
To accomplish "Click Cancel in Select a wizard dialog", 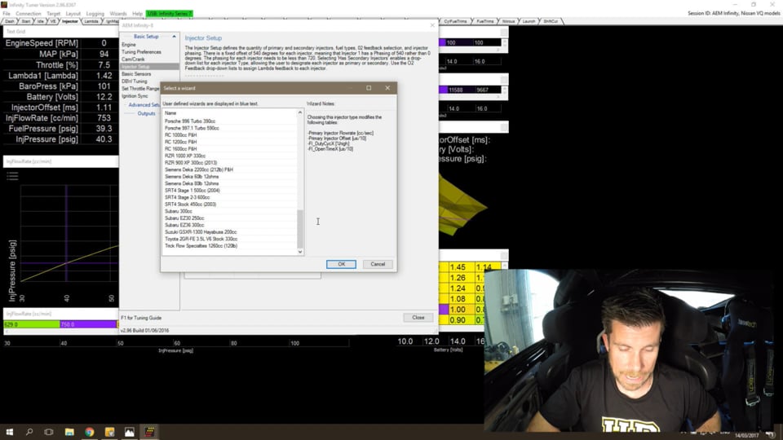I will [378, 264].
